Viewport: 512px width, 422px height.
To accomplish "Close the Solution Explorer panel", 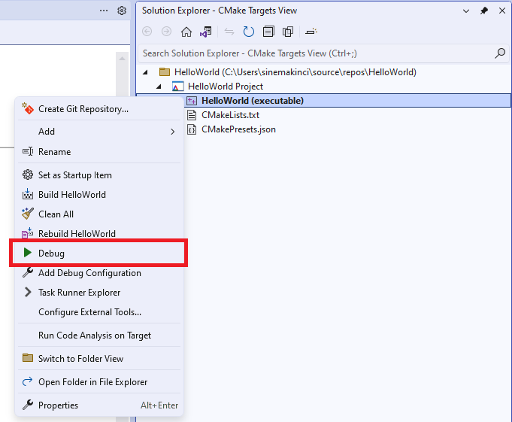I will pos(502,11).
